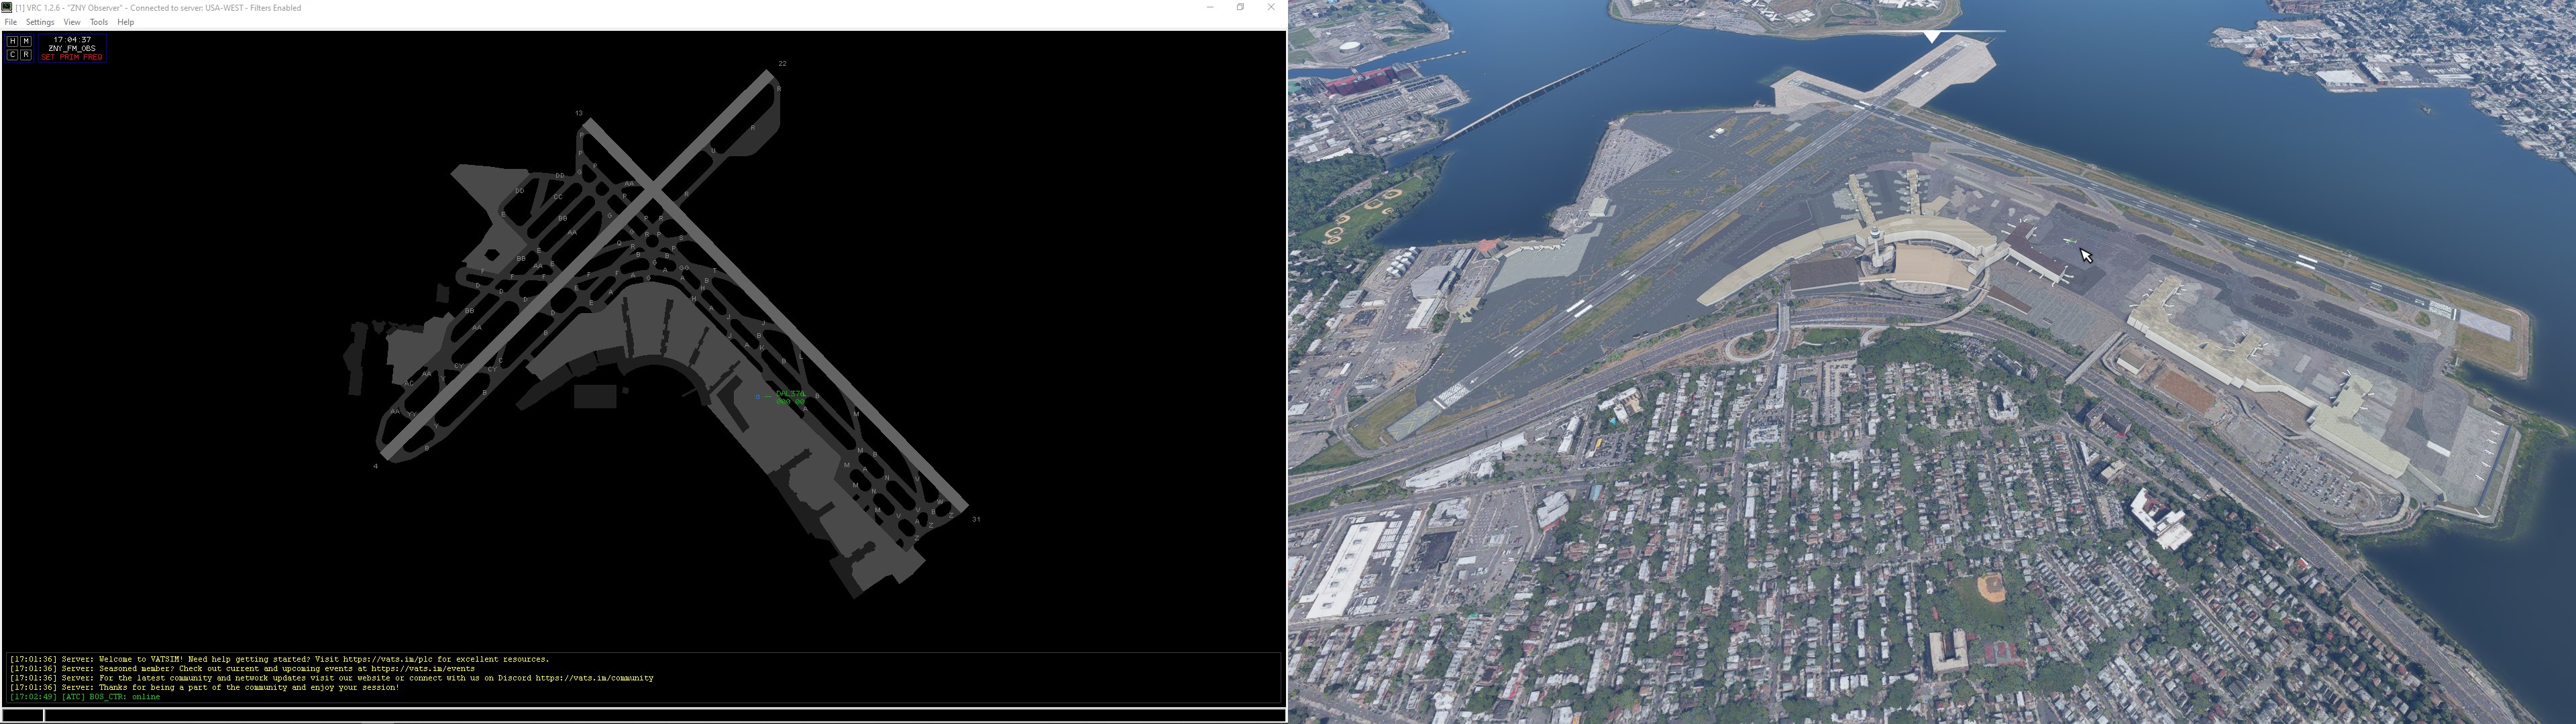
Task: Click the command line text input
Action: 660,715
